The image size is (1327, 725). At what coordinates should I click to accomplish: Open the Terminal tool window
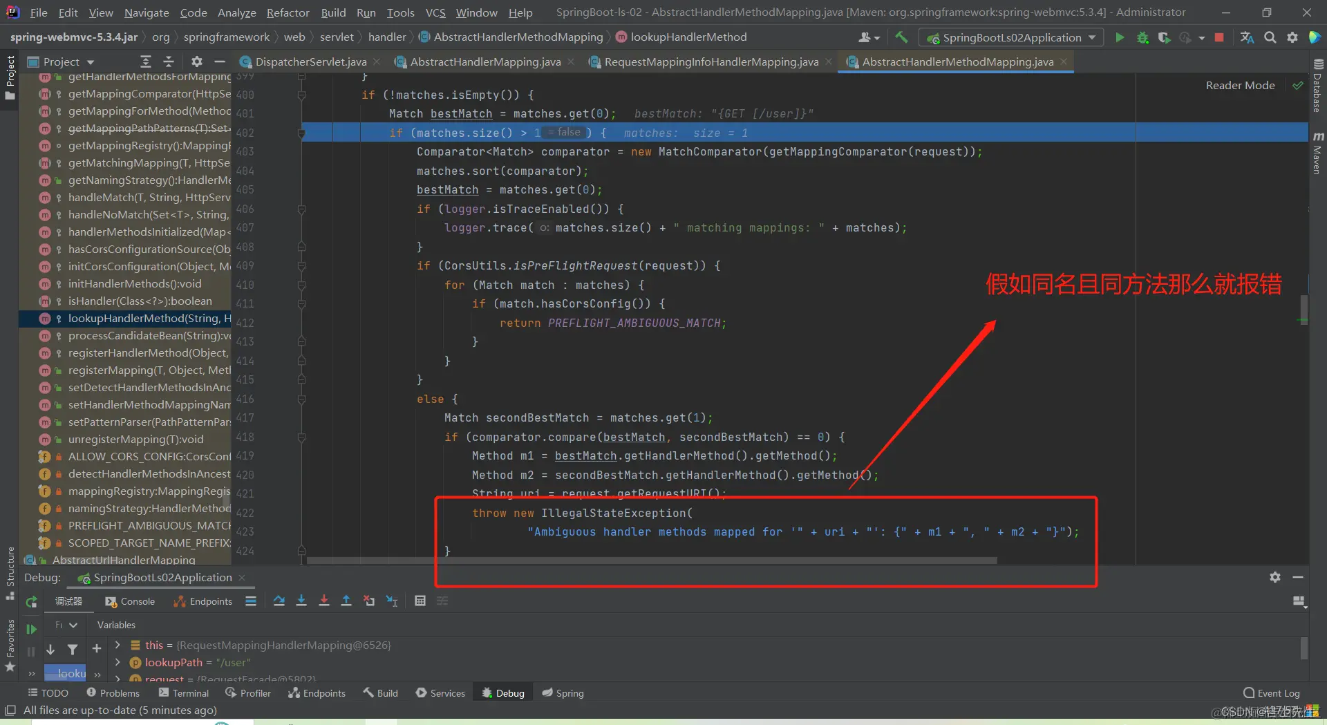coord(183,693)
